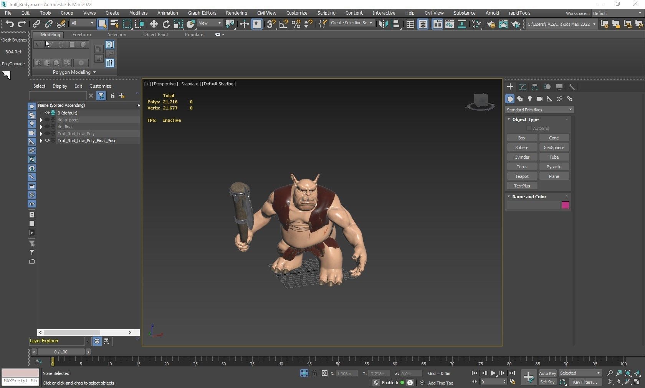Choose the Select and Rotate tool

(166, 24)
